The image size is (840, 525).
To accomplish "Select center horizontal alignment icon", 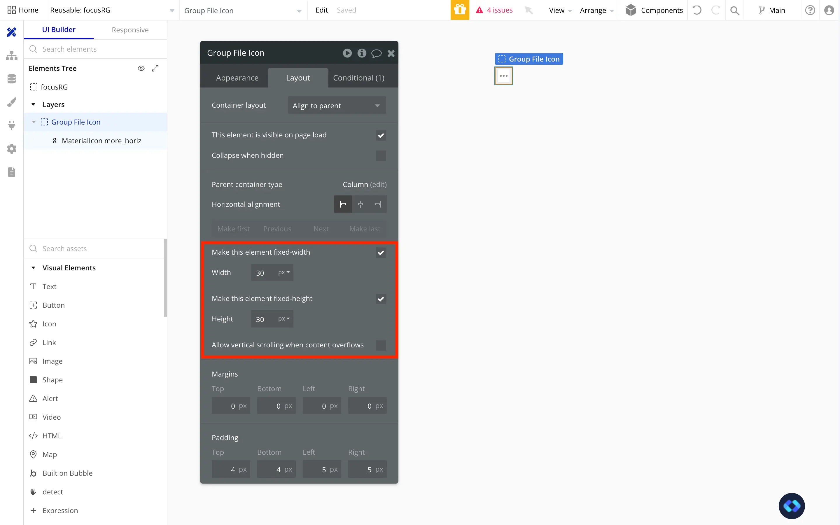I will [x=360, y=204].
